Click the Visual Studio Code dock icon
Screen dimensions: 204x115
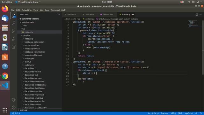click(5, 86)
